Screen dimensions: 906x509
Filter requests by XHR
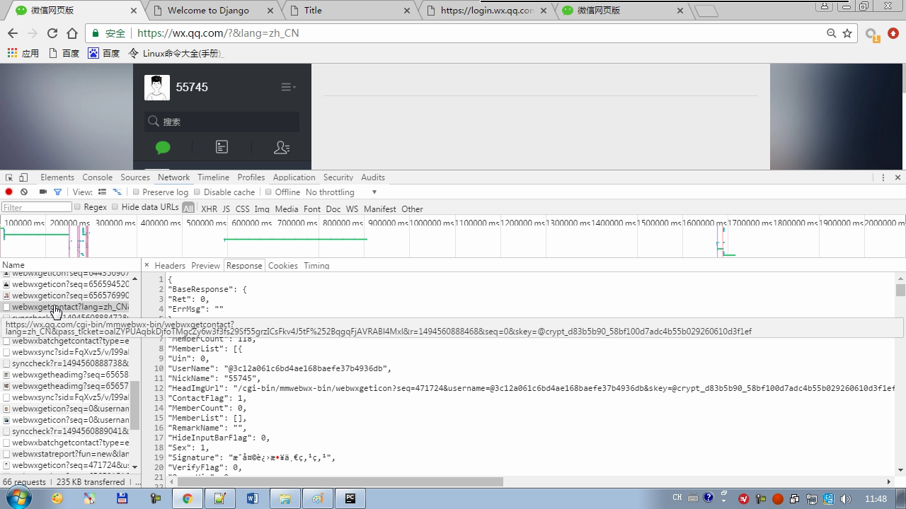click(x=209, y=209)
